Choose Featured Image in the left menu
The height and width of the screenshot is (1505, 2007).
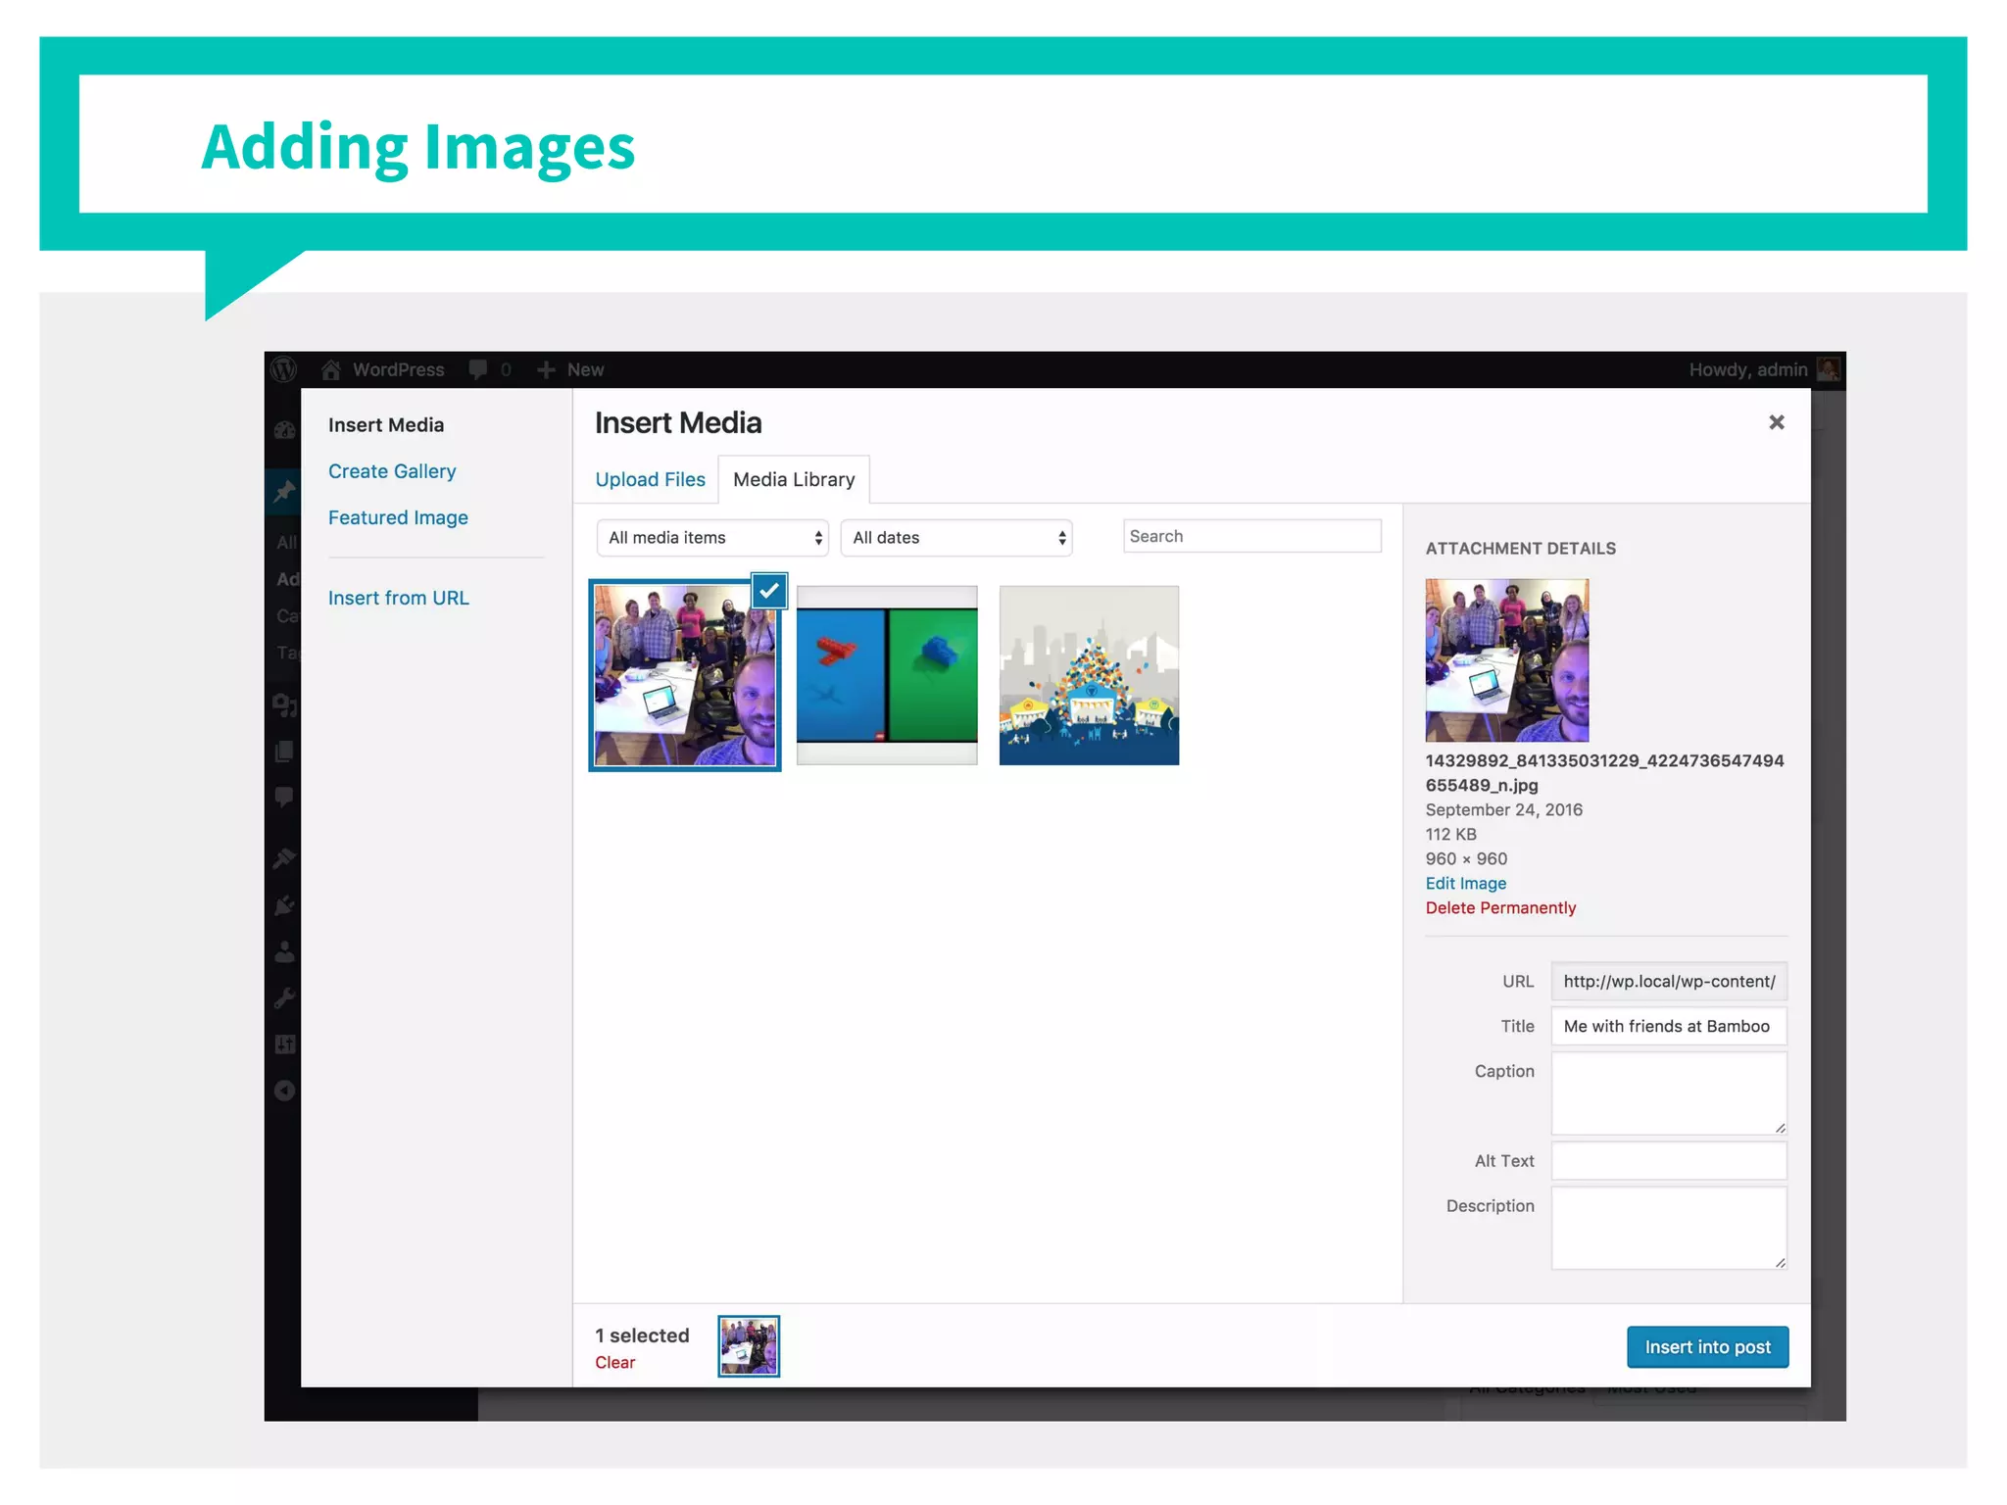[398, 517]
